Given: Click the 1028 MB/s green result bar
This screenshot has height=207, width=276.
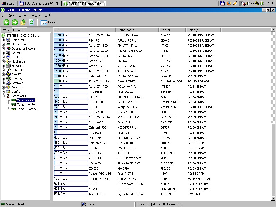Looking at the screenshot, I should (x=71, y=81).
